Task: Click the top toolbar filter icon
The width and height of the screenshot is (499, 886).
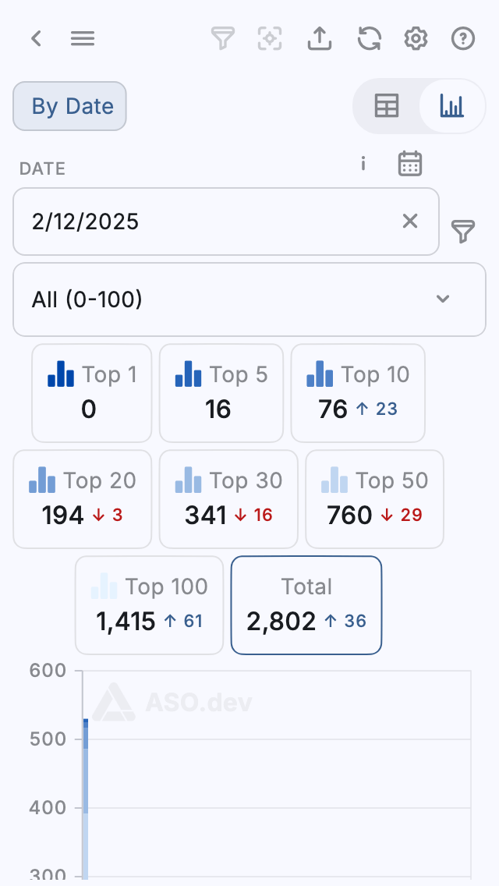Action: pyautogui.click(x=223, y=38)
